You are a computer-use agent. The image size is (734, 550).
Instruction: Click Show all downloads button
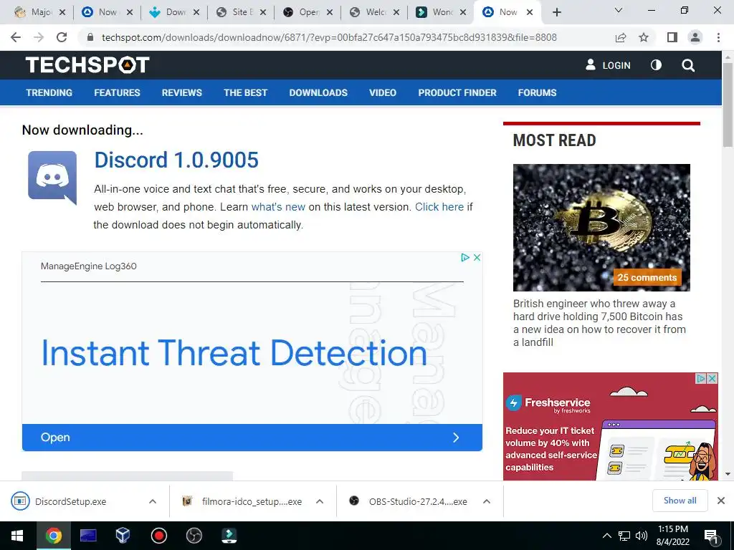680,501
